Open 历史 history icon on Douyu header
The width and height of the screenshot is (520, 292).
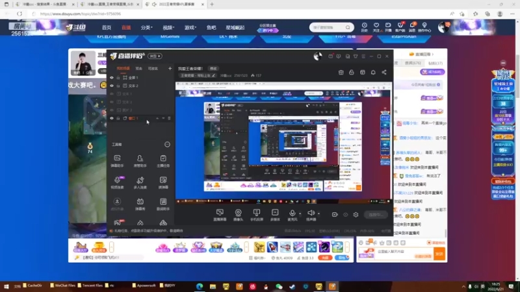click(364, 27)
